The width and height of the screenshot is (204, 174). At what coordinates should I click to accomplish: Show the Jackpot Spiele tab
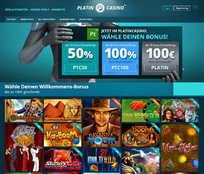pyautogui.click(x=86, y=19)
